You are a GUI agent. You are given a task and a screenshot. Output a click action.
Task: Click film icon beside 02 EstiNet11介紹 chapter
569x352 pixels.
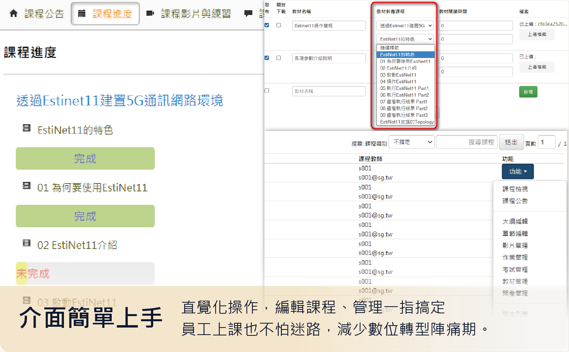27,243
